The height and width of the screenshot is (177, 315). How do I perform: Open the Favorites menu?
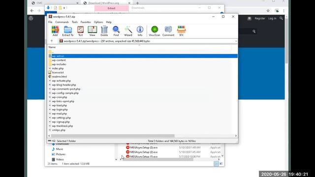[86, 22]
